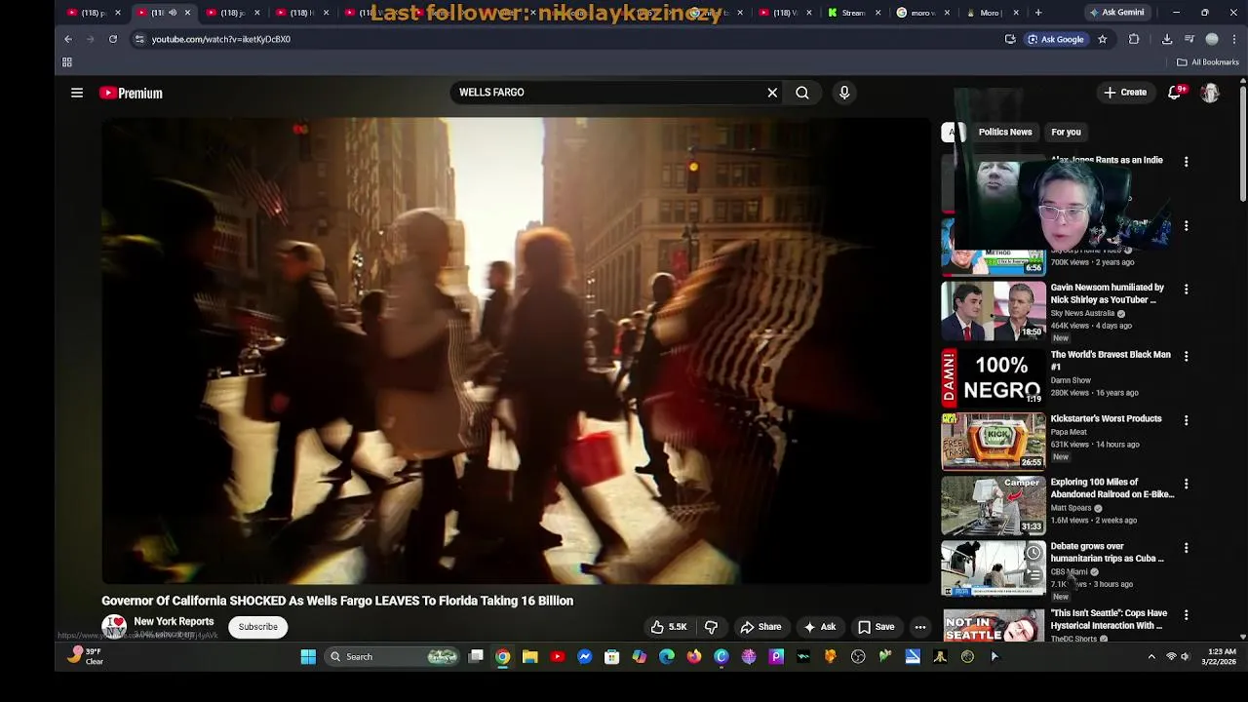Select the For you chip
Viewport: 1248px width, 702px height.
click(x=1066, y=132)
